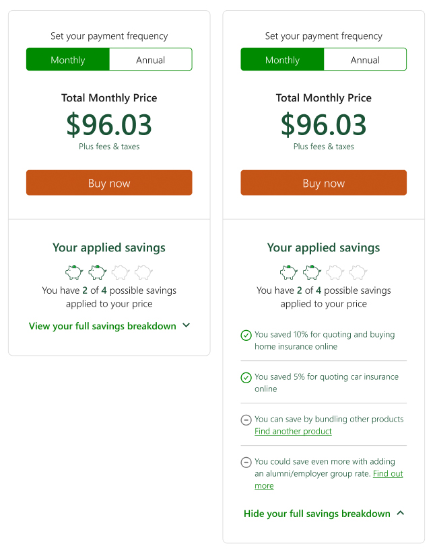This screenshot has height=556, width=435.
Task: Click minus icon beside alumni/employer group rate
Action: pyautogui.click(x=246, y=462)
